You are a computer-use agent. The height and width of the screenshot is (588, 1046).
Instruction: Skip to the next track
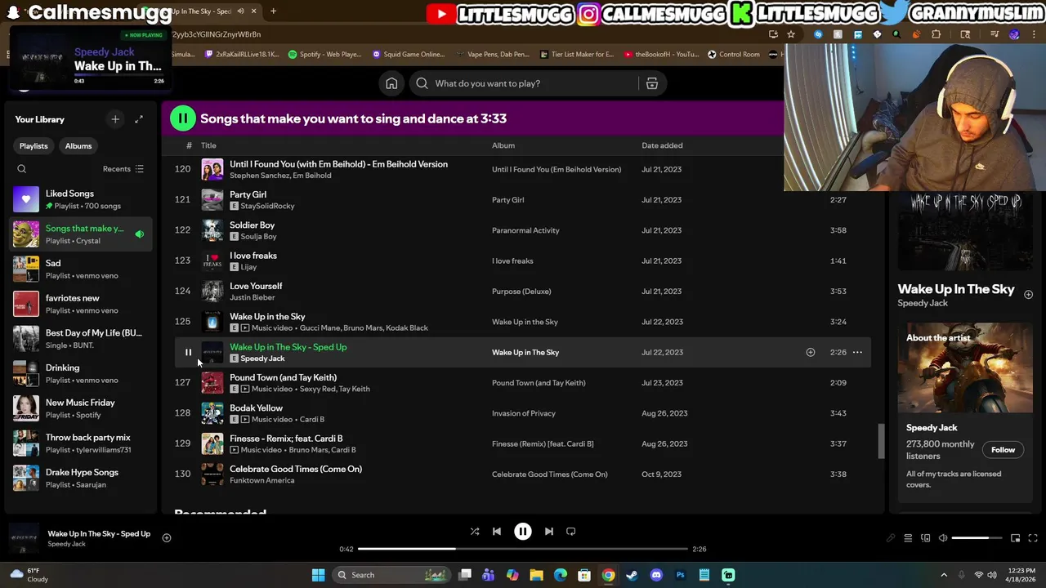[549, 532]
